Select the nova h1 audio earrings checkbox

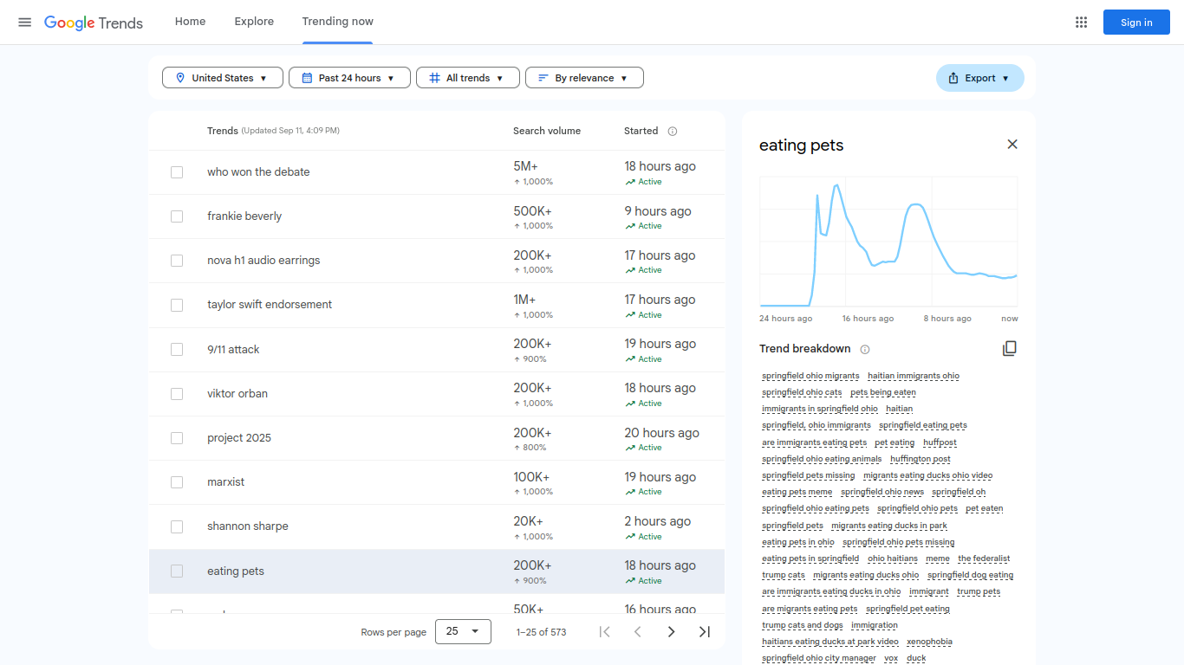pyautogui.click(x=177, y=261)
